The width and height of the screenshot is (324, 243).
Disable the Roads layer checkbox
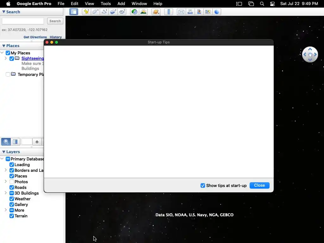point(12,187)
